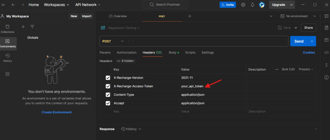
Task: Open the Save options dropdown arrow
Action: (x=296, y=28)
